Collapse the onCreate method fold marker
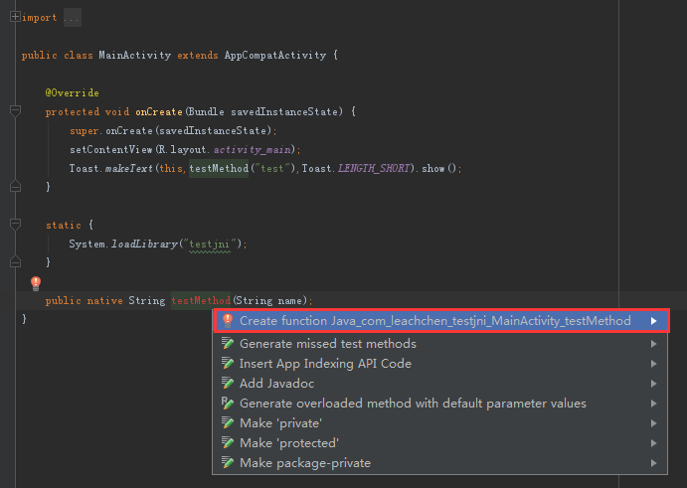Screen dimensions: 687x488 coord(15,111)
